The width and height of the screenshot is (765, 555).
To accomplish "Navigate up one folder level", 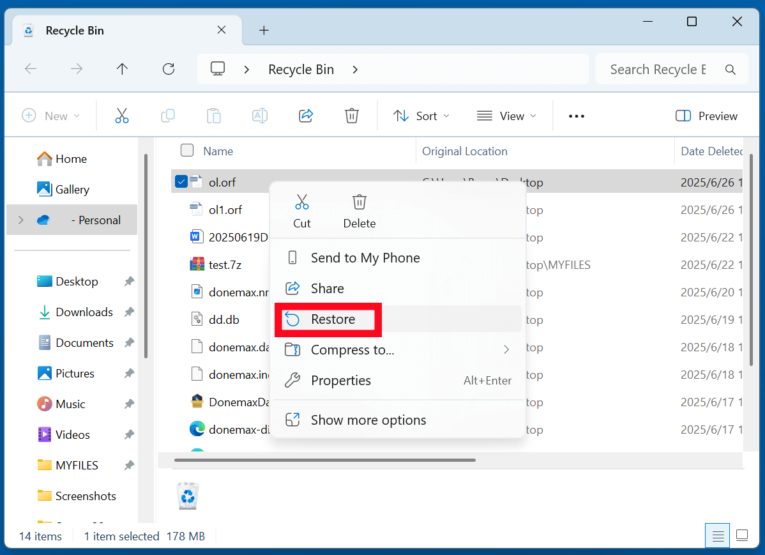I will tap(122, 68).
